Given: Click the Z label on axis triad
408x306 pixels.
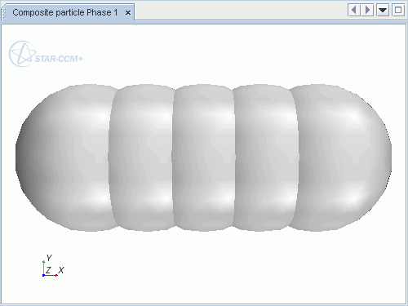Looking at the screenshot, I should [48, 270].
